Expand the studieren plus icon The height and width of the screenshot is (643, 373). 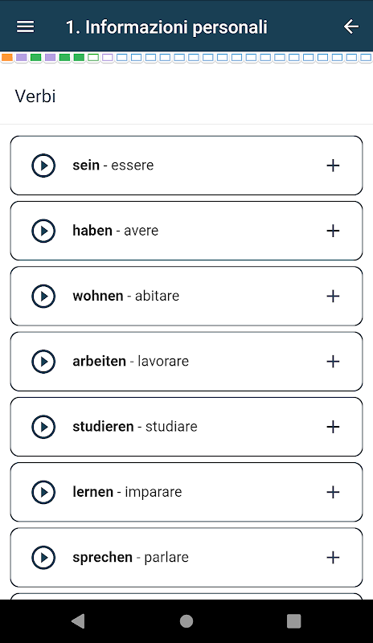tap(333, 427)
